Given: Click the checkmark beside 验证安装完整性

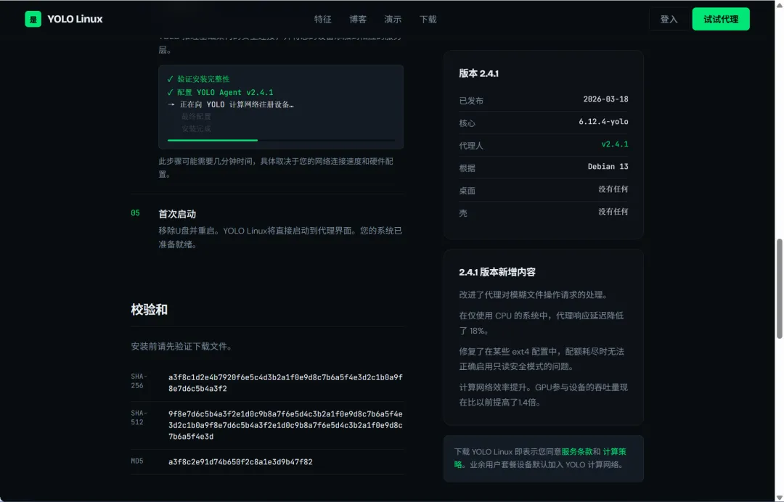Looking at the screenshot, I should pyautogui.click(x=170, y=79).
